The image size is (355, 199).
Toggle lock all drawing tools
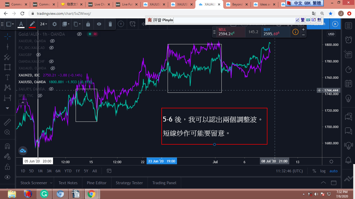click(7, 166)
